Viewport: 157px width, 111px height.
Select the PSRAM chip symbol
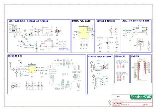[99, 82]
